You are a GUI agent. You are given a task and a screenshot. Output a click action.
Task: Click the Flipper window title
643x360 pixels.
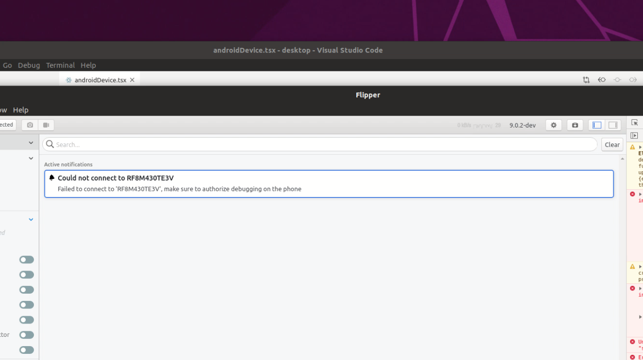point(368,95)
